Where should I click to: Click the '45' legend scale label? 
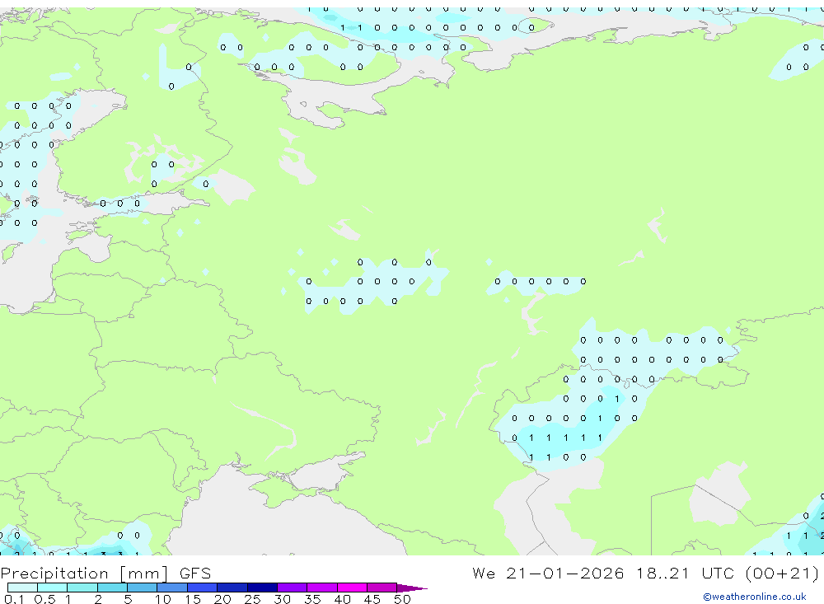[372, 599]
